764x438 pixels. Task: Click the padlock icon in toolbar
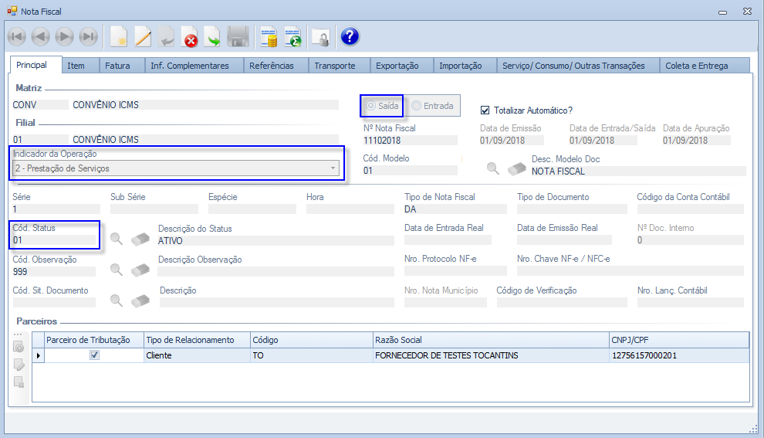(320, 36)
